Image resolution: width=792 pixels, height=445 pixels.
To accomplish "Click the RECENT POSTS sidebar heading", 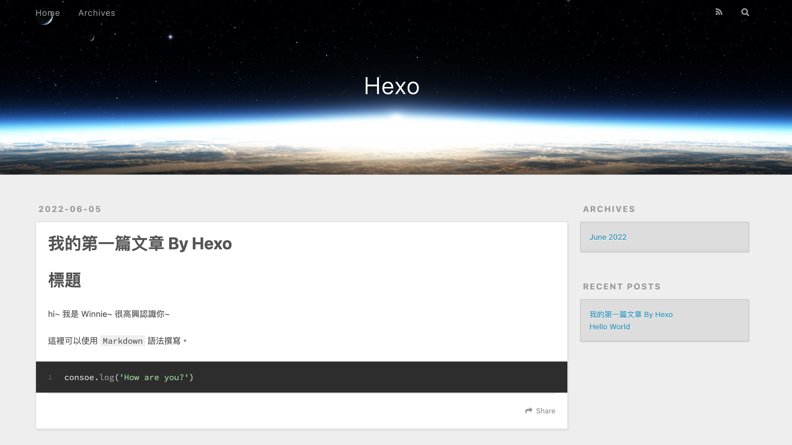I will click(x=622, y=287).
